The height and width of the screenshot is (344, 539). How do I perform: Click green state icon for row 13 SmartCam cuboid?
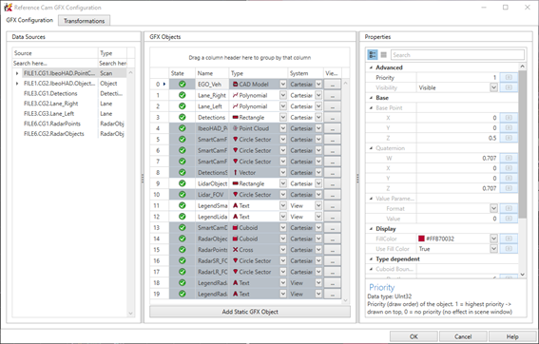pyautogui.click(x=183, y=227)
